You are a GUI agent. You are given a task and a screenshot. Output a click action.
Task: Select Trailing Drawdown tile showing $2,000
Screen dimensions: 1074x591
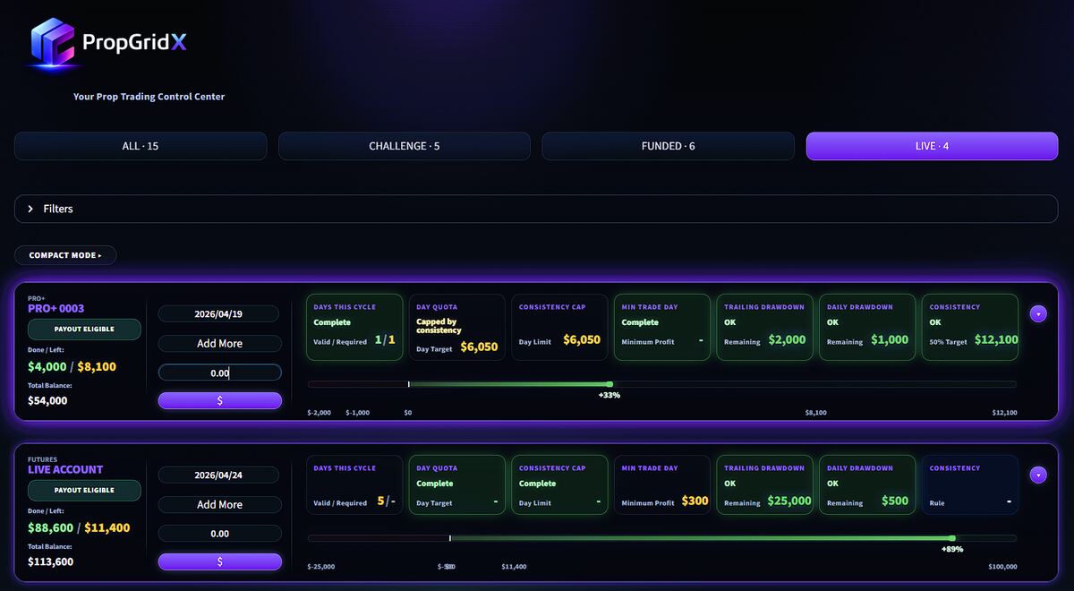coord(764,328)
